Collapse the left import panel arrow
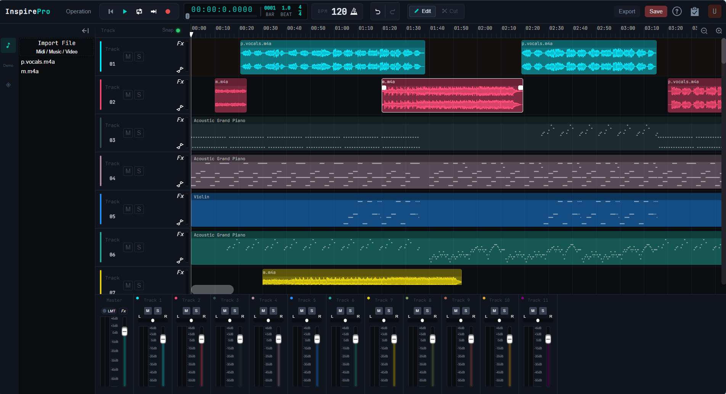 pos(85,31)
